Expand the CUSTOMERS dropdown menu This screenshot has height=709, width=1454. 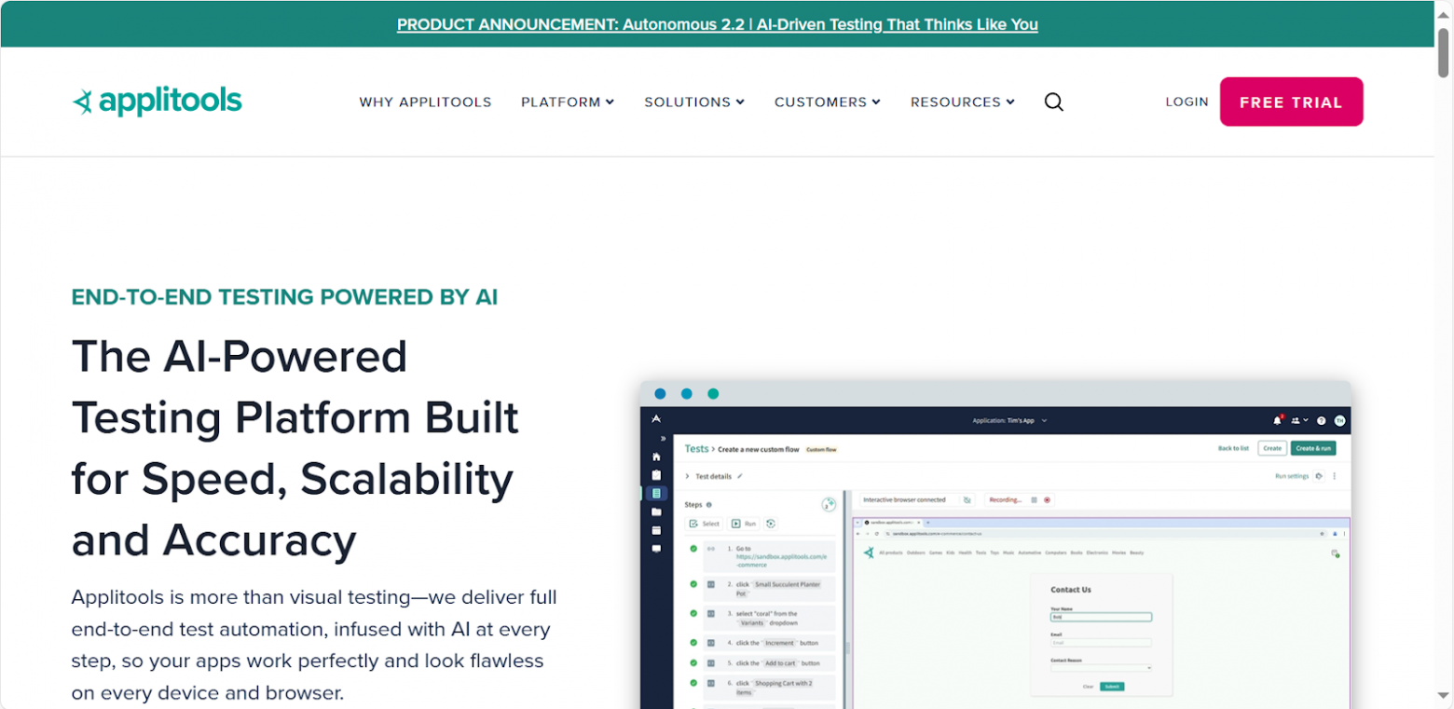tap(828, 102)
